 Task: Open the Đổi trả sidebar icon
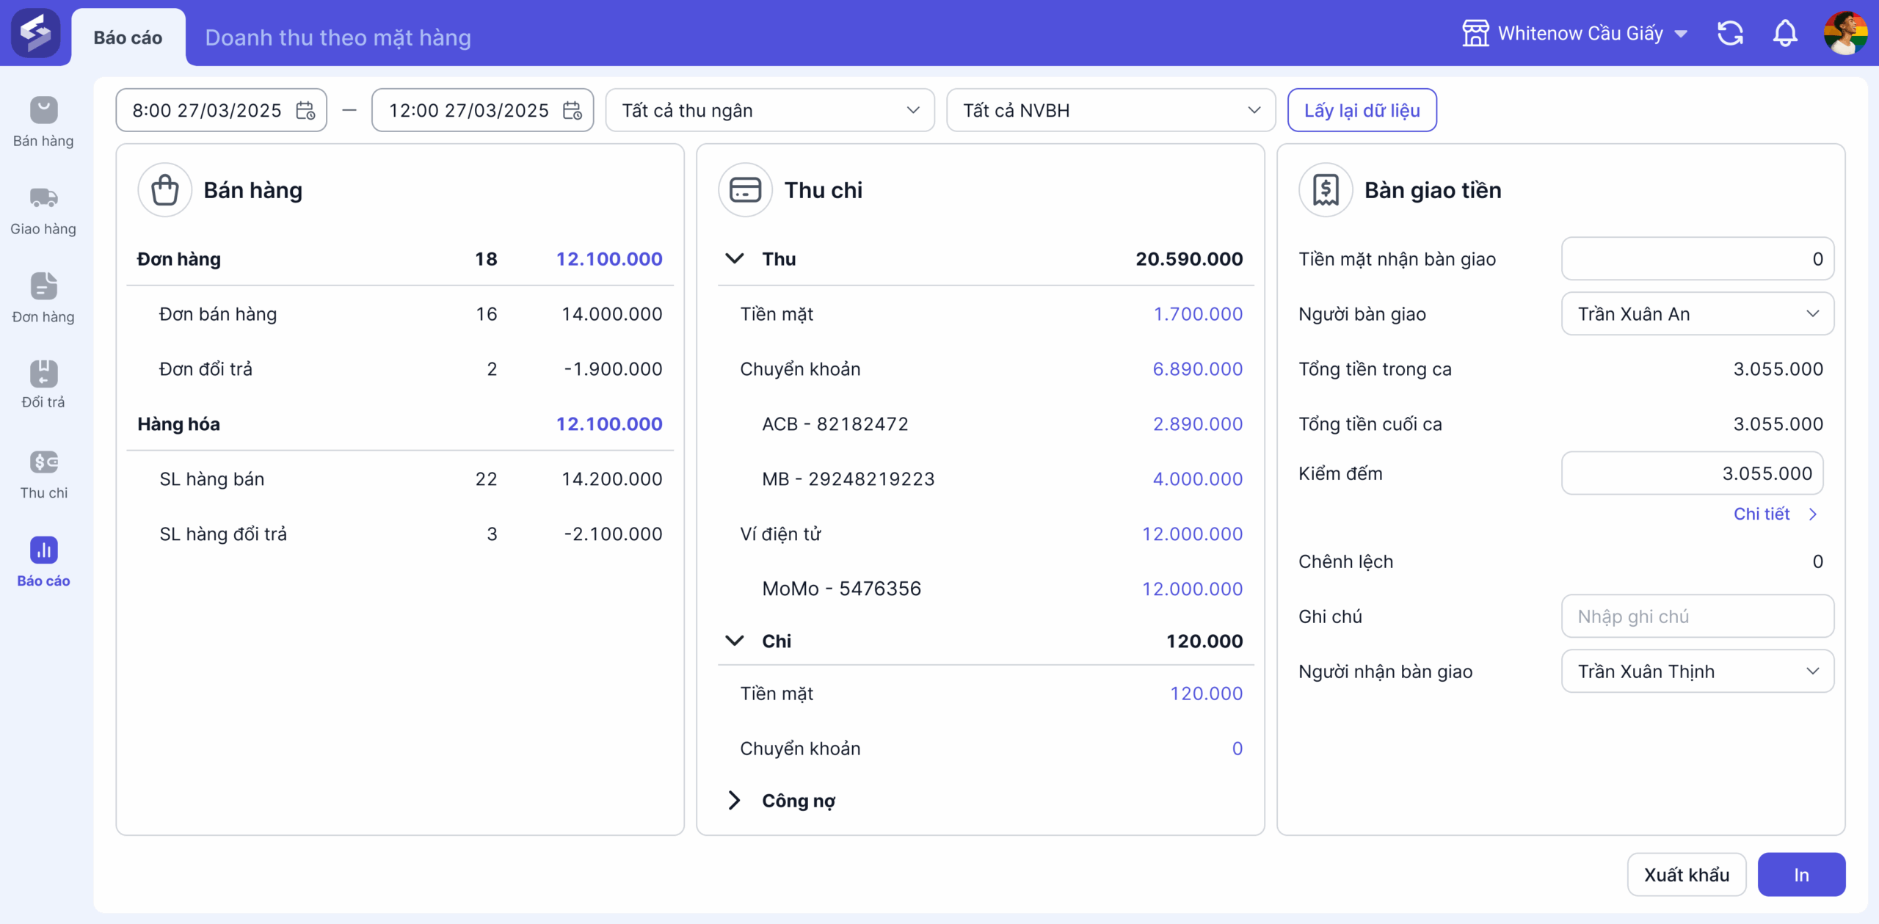[43, 373]
